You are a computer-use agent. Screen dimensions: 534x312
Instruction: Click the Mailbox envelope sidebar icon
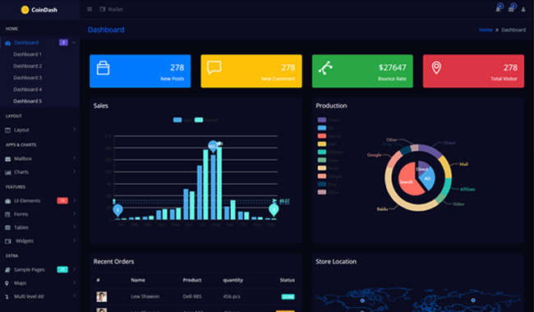pyautogui.click(x=8, y=159)
